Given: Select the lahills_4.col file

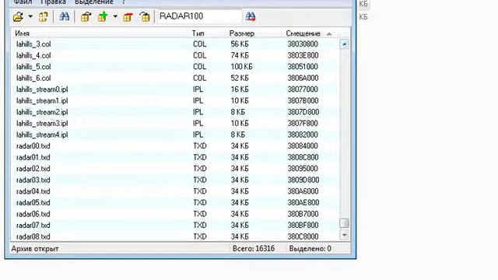Looking at the screenshot, I should [x=33, y=55].
